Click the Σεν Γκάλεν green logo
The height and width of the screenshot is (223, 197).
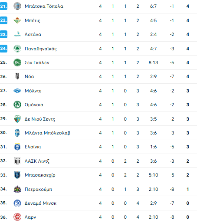[17, 62]
